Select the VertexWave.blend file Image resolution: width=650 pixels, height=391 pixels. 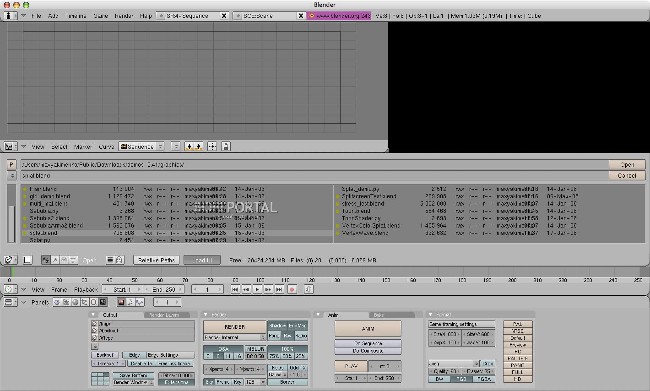pyautogui.click(x=365, y=233)
